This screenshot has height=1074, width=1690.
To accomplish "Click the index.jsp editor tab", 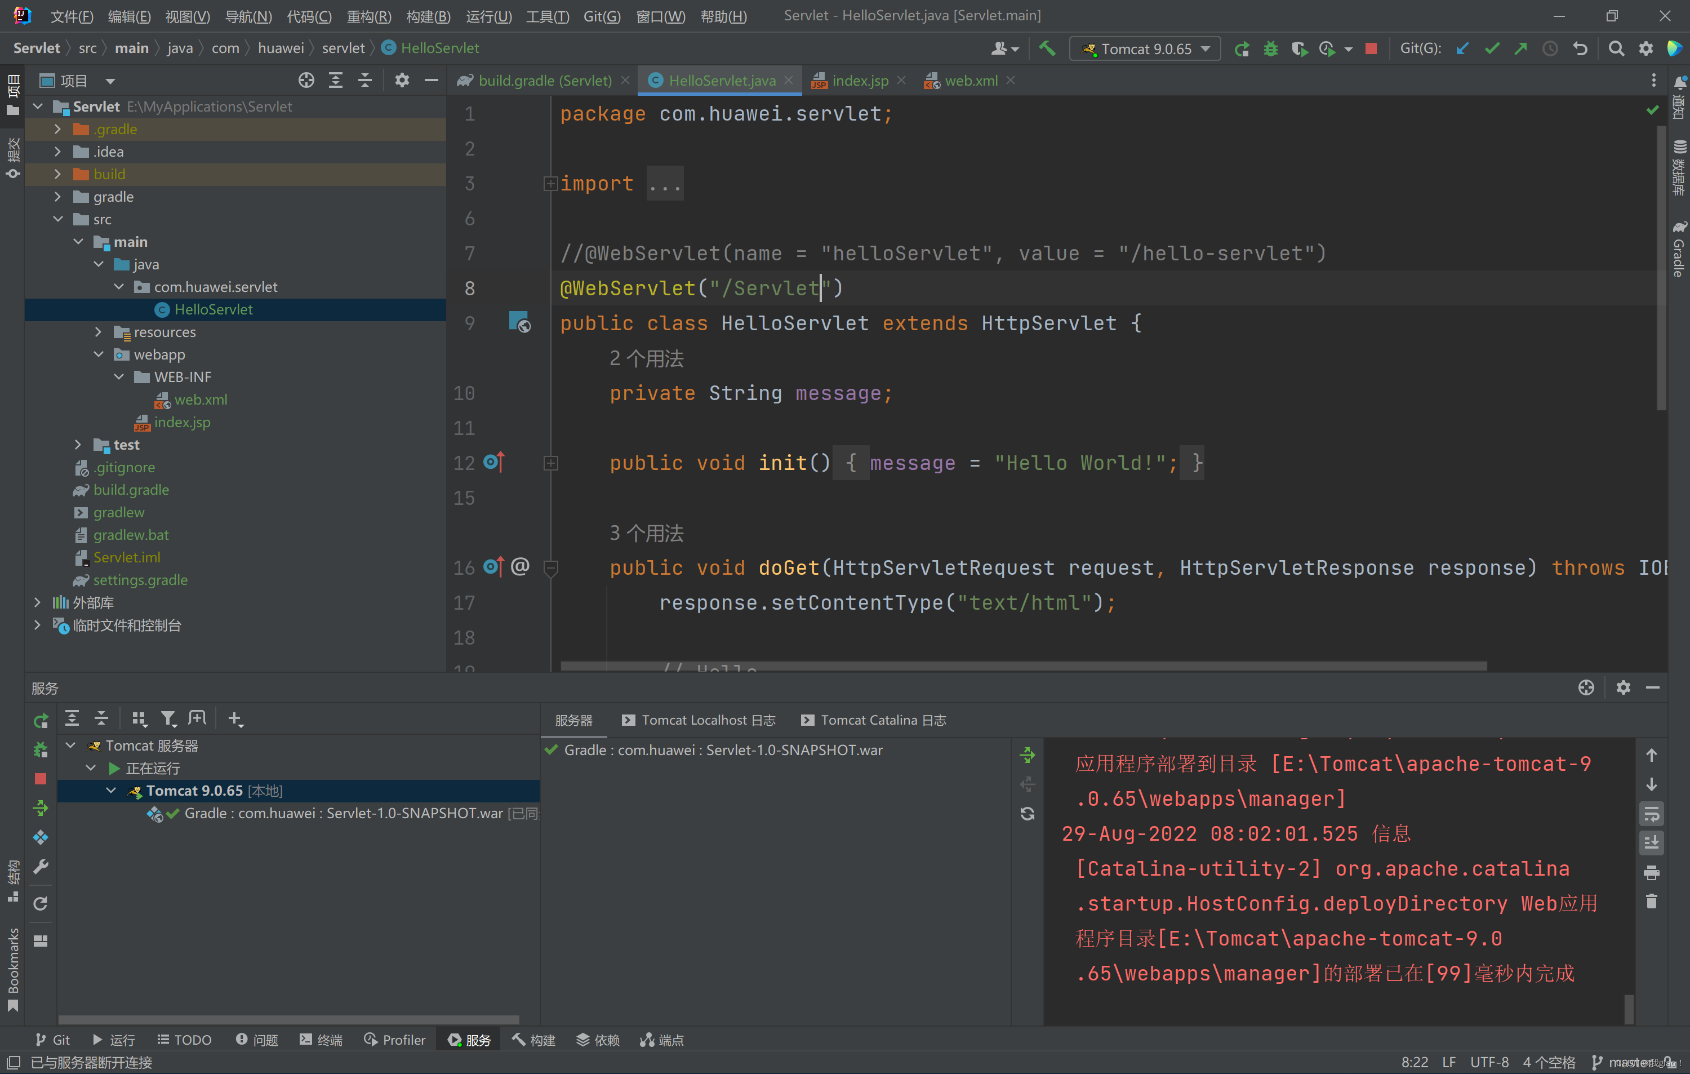I will (857, 79).
